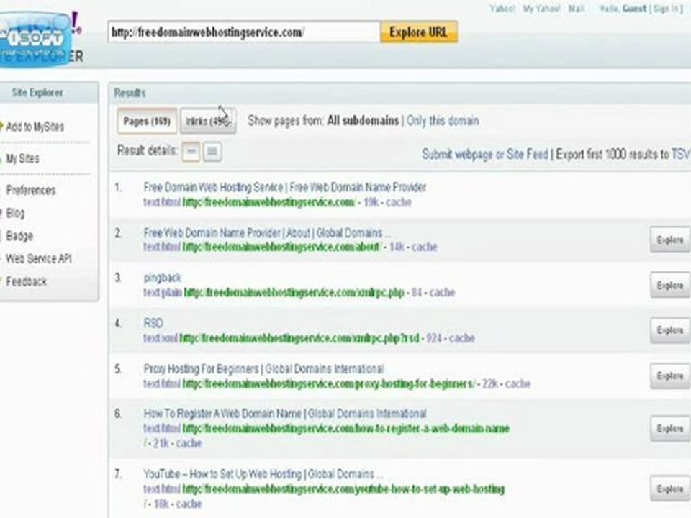The width and height of the screenshot is (691, 518).
Task: Open Preferences in sidebar
Action: (31, 190)
